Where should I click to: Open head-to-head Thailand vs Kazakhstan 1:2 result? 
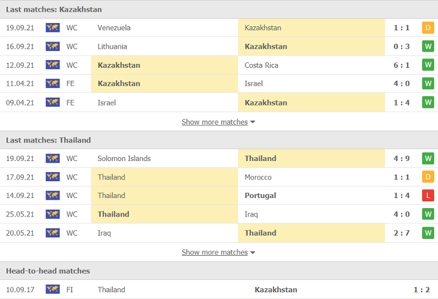click(422, 289)
